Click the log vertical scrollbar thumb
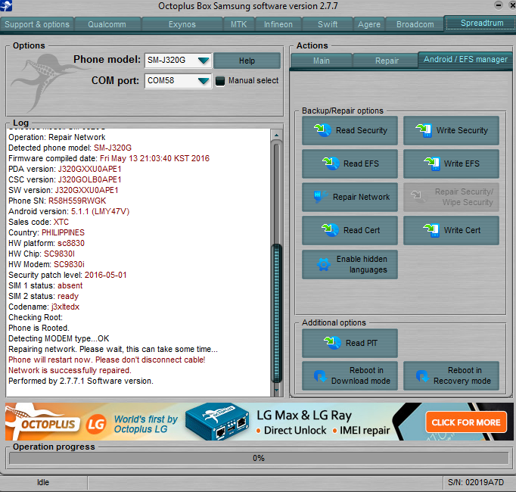Viewport: 516px width, 492px height. (x=277, y=313)
